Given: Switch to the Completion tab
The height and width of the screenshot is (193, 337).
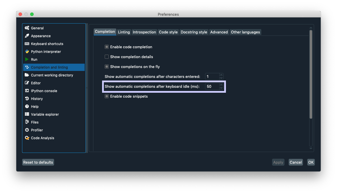Looking at the screenshot, I should coord(105,32).
